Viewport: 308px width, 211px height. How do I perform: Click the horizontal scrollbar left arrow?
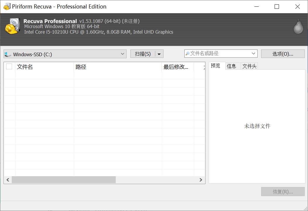(x=8, y=180)
